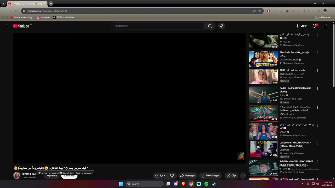Open the Zoubeir Amimi channel name
This screenshot has width=335, height=188.
[292, 74]
